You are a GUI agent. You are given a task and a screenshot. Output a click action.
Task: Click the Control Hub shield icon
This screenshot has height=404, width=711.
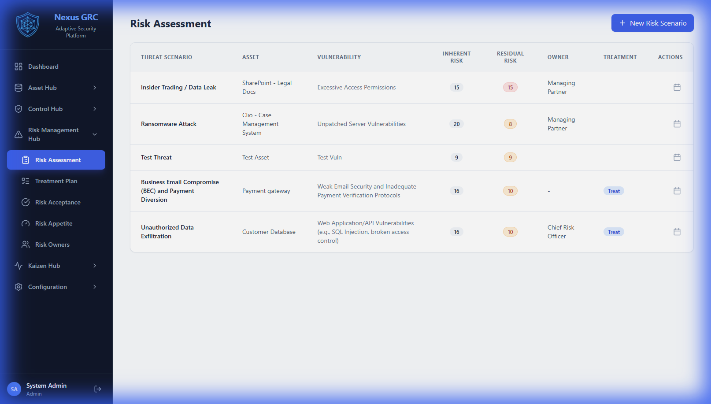click(x=18, y=109)
